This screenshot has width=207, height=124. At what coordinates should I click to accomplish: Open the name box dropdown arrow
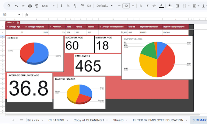coord(19,15)
